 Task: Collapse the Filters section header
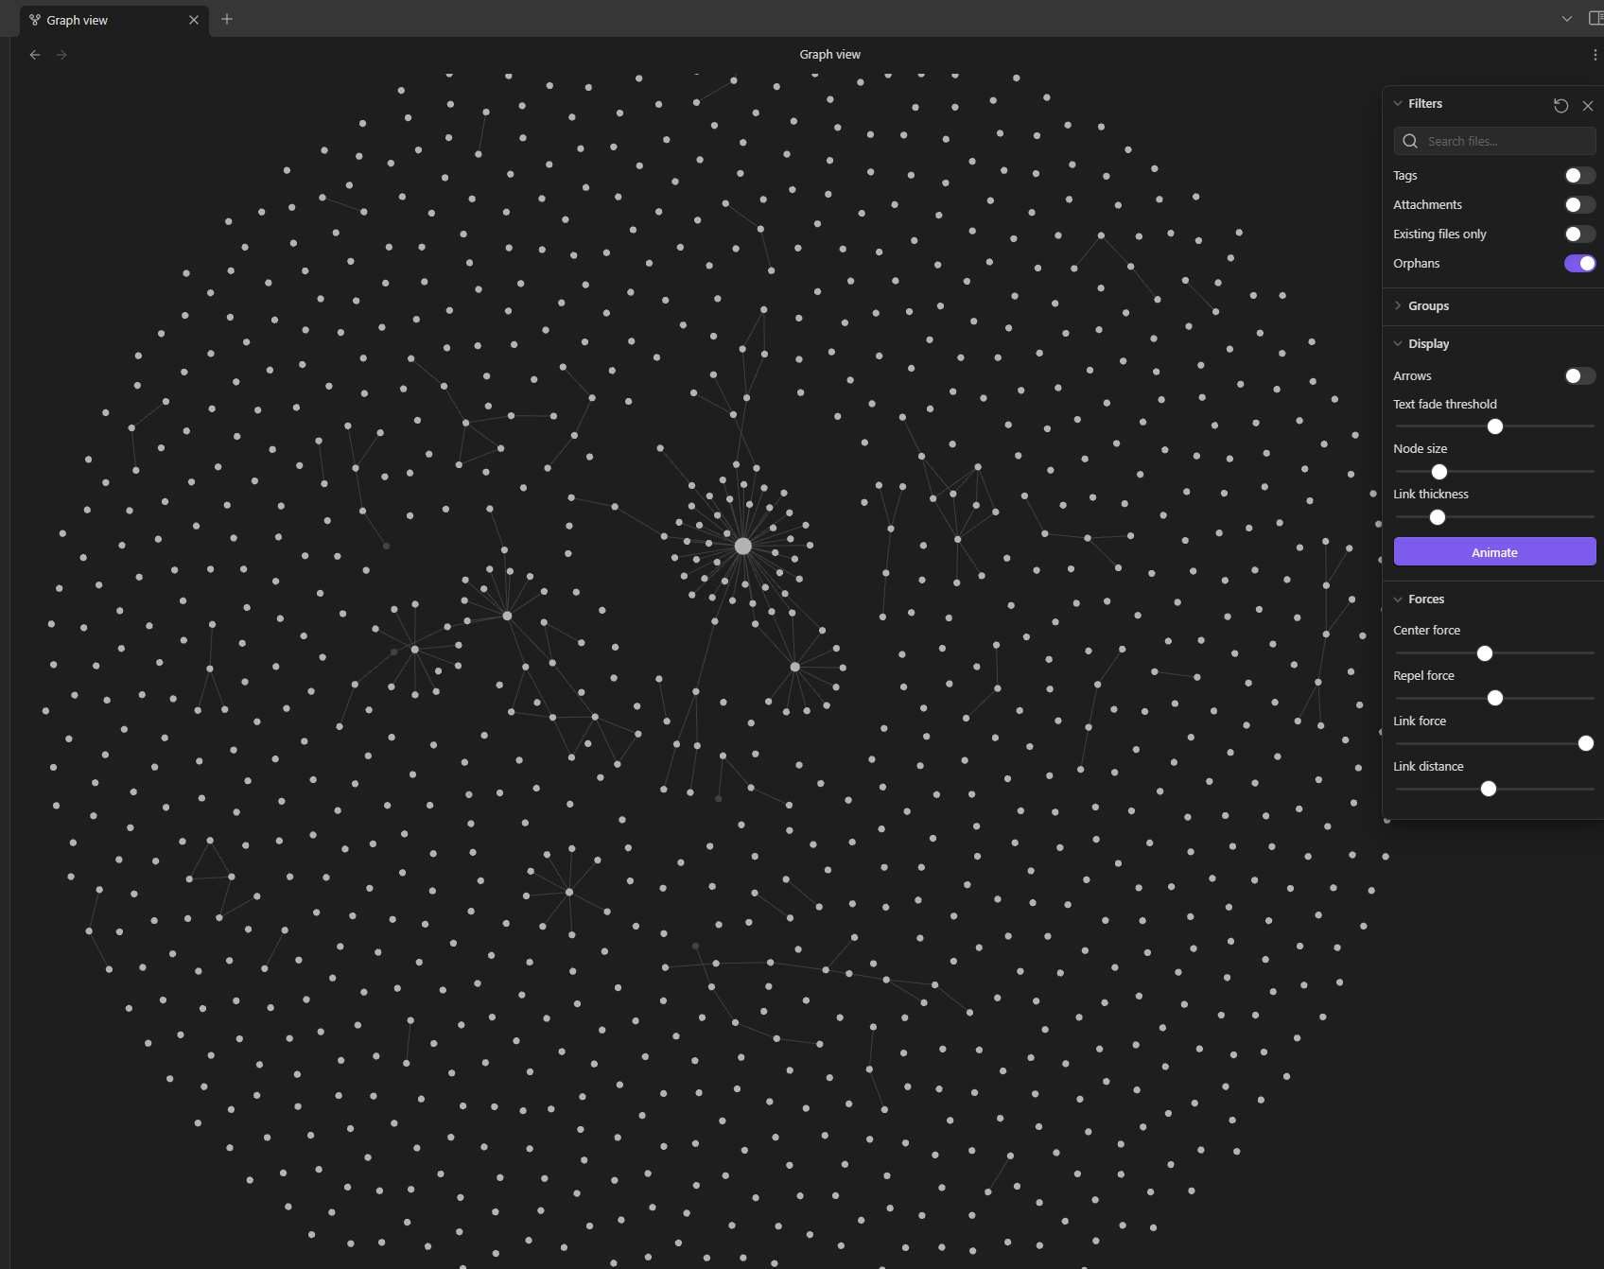(x=1398, y=103)
